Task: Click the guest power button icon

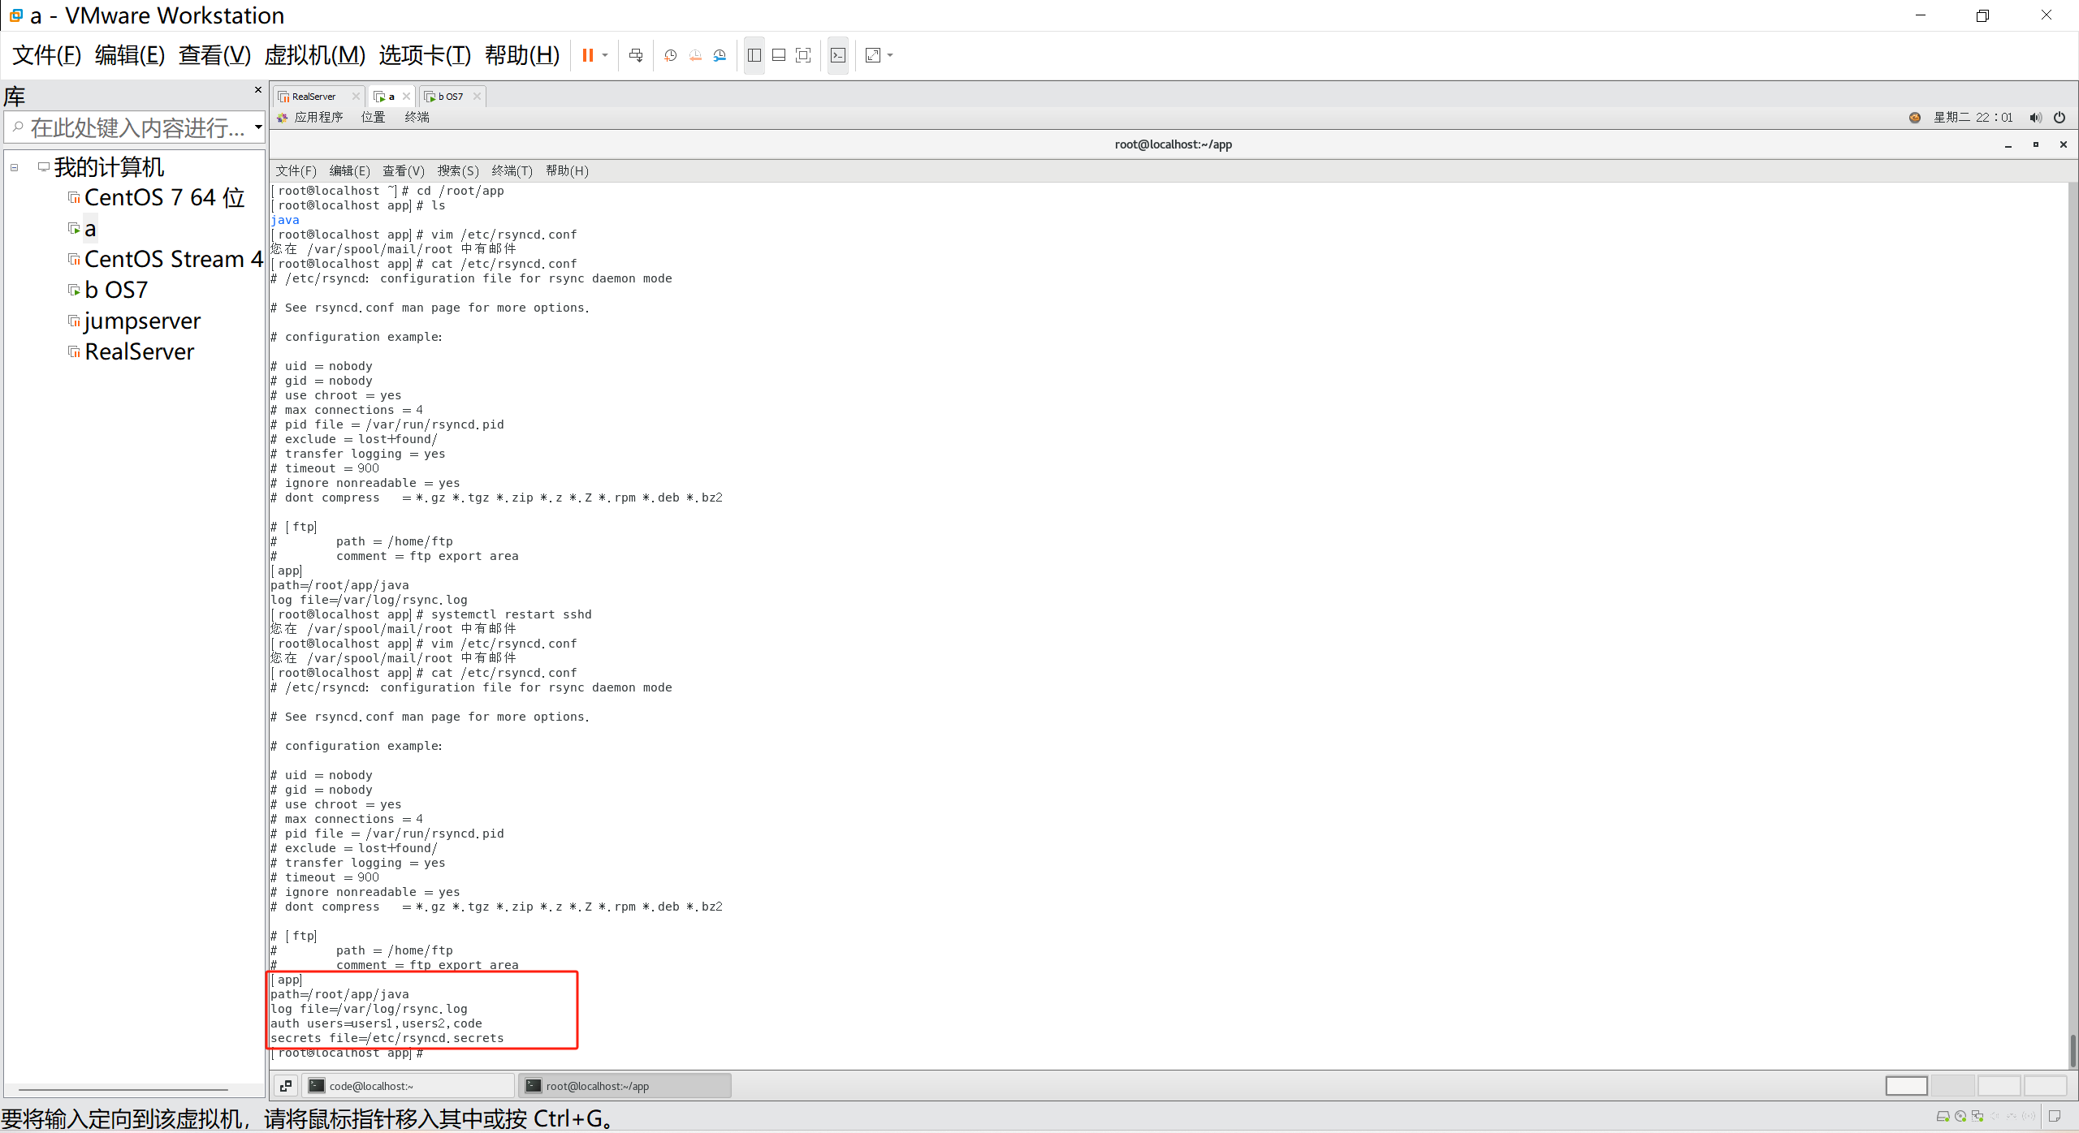Action: coord(2060,118)
